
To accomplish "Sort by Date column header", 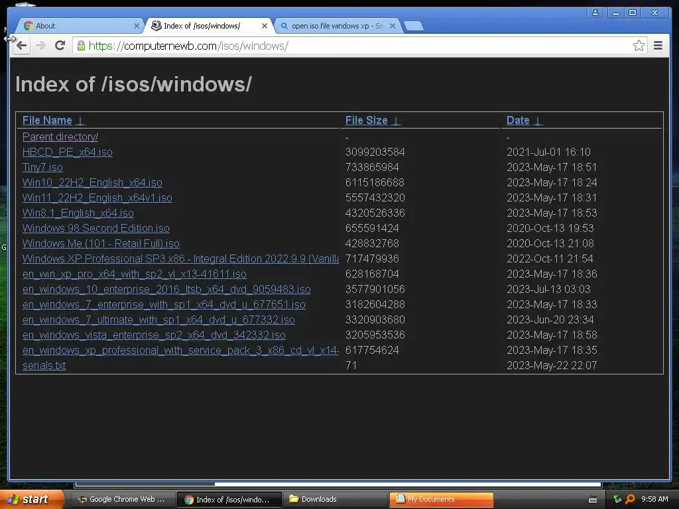I will click(518, 121).
